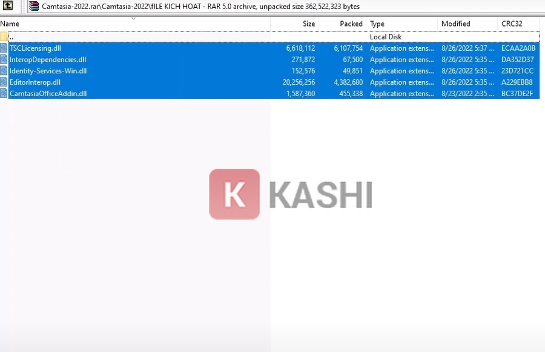This screenshot has width=545, height=352.
Task: Click the TSCLicensing.dll file icon
Action: tap(4, 48)
